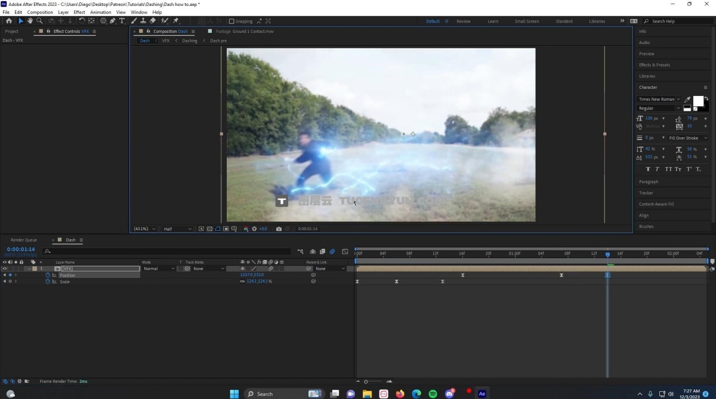The width and height of the screenshot is (716, 399).
Task: Select the Pen tool
Action: [x=112, y=21]
